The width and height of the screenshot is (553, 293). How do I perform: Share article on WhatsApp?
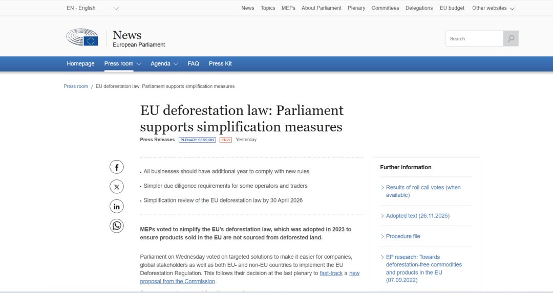click(117, 226)
